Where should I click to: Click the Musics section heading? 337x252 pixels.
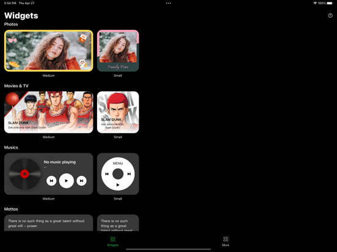click(x=11, y=147)
